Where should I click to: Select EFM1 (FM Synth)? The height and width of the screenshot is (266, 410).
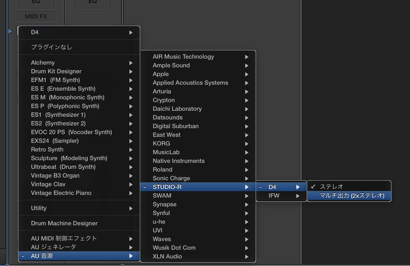tap(79, 80)
